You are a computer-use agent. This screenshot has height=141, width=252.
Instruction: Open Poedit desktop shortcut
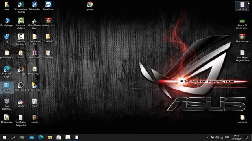point(34,103)
